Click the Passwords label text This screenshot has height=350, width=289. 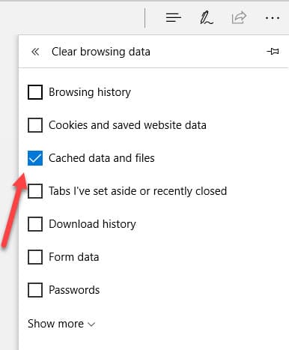(x=74, y=290)
